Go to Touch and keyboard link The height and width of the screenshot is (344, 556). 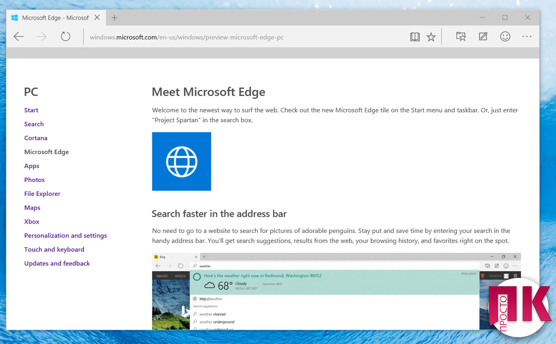coord(54,249)
